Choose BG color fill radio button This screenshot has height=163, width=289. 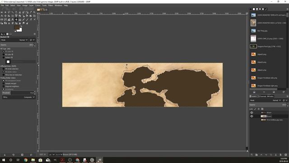click(x=4, y=54)
